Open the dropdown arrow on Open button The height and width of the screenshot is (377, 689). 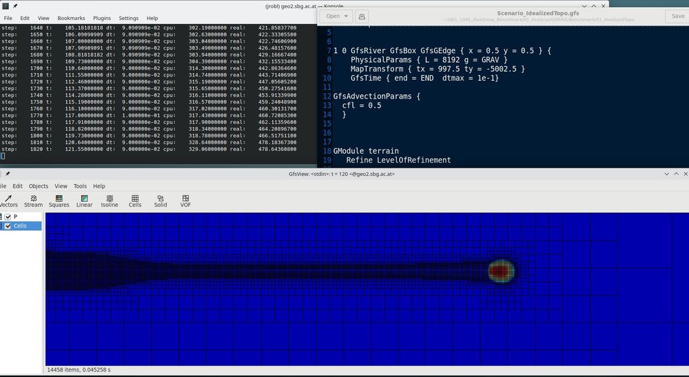tap(347, 17)
